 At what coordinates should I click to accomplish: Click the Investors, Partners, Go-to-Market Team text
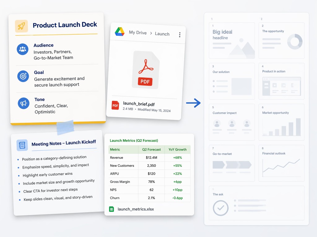(x=53, y=55)
